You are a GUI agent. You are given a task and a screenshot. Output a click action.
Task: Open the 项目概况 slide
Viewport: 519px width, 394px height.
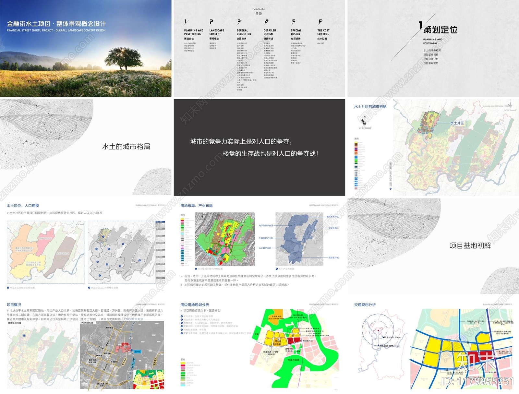point(86,345)
